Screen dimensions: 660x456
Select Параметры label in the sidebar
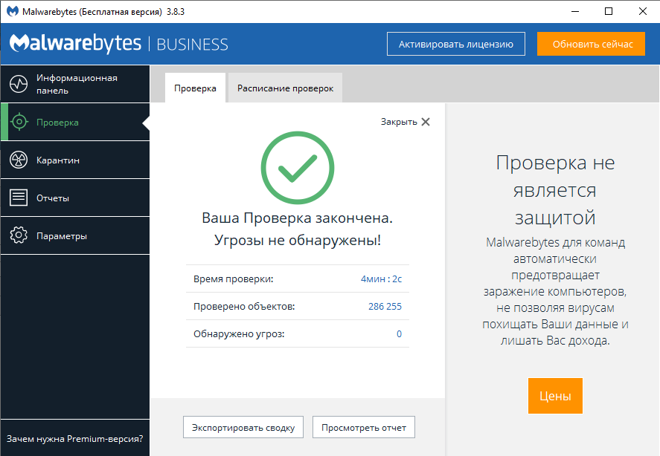[x=62, y=236]
